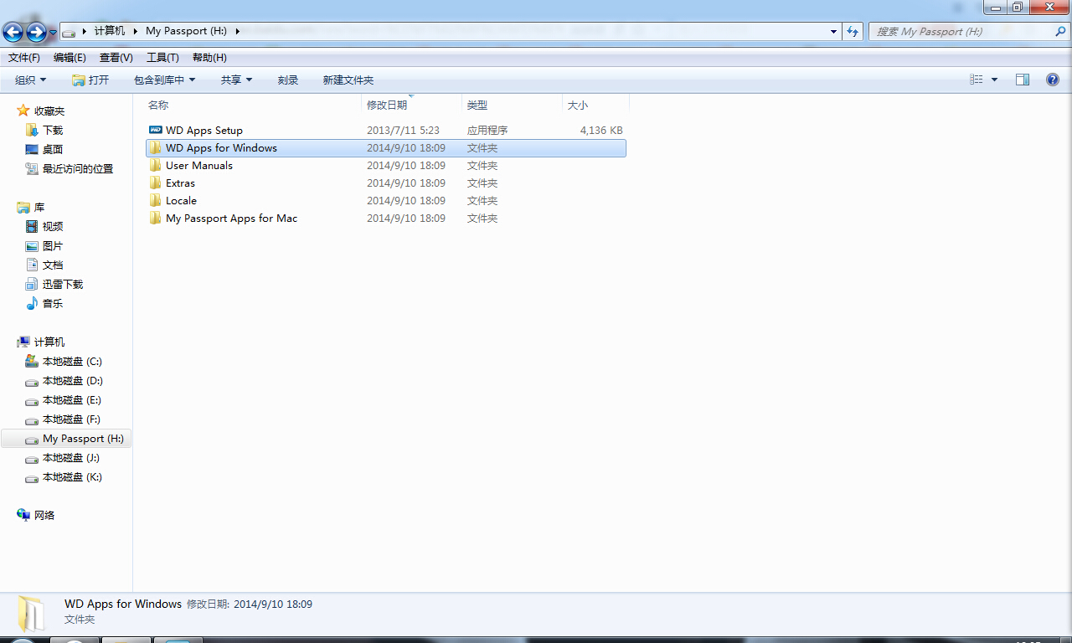Select the User Manuals folder icon

click(x=155, y=166)
